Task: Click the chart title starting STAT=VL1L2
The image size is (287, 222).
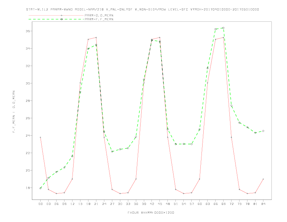Action: click(x=142, y=9)
